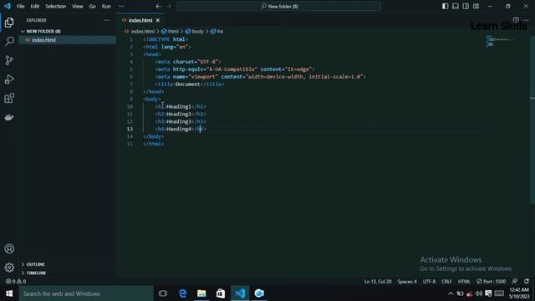The height and width of the screenshot is (301, 535).
Task: Open Microsoft Edge from the taskbar
Action: (x=182, y=293)
